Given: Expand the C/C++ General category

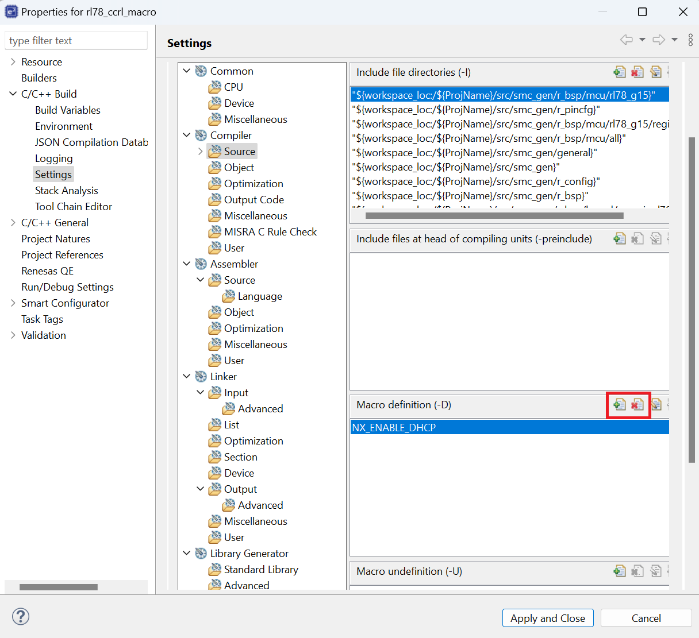Looking at the screenshot, I should click(x=13, y=223).
